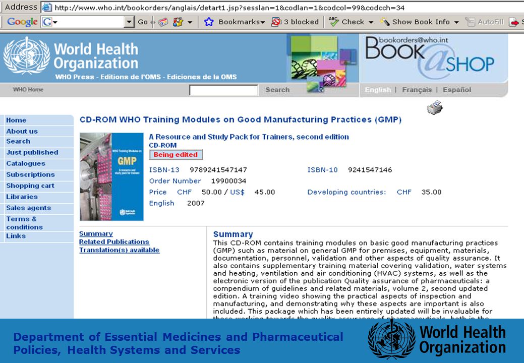Click the Google toolbar search field
524x363 pixels.
pyautogui.click(x=92, y=22)
